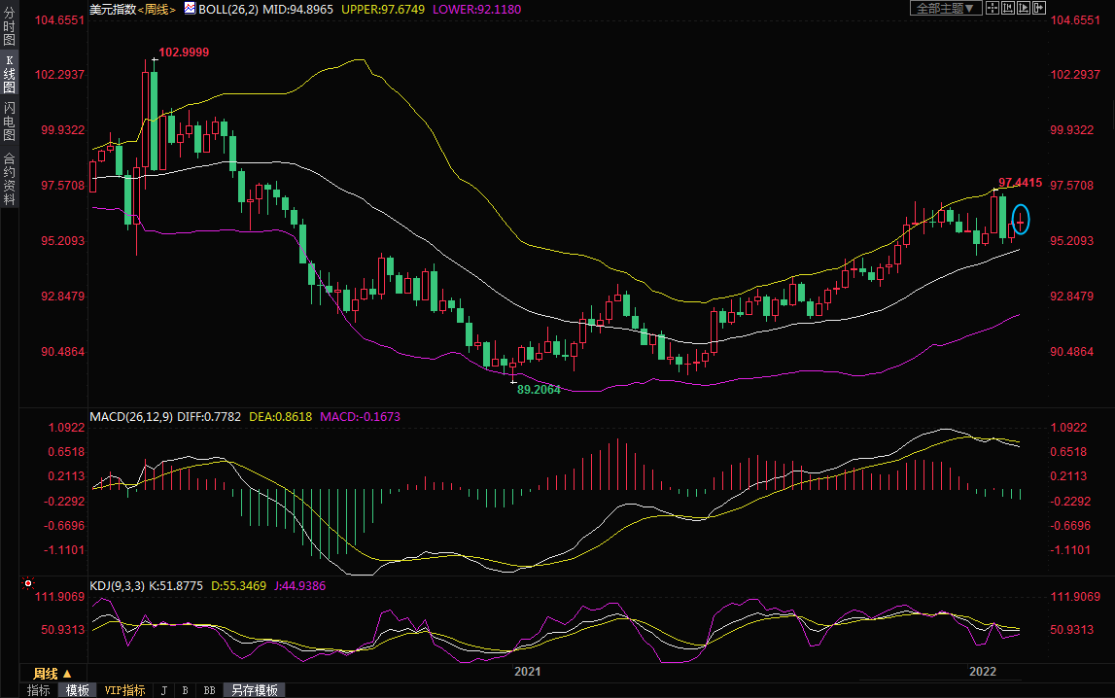Click the <周线> period label beside 美元指数
Image resolution: width=1115 pixels, height=698 pixels.
[x=157, y=9]
